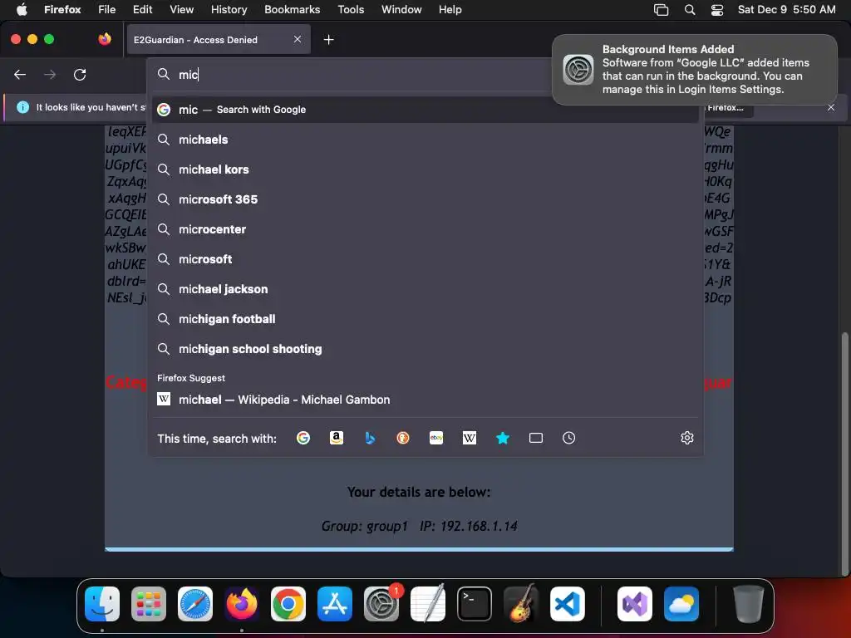Open TextEdit from the Dock

click(x=428, y=604)
